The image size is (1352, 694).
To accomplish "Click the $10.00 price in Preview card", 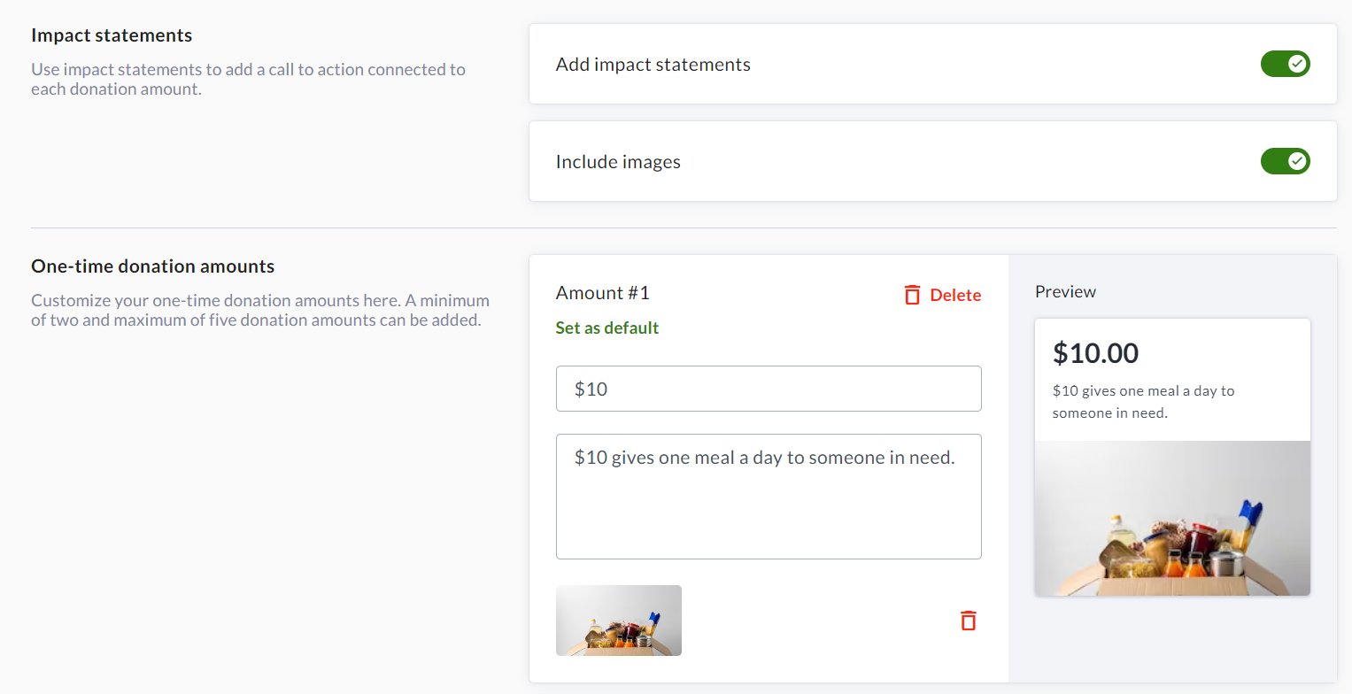I will pyautogui.click(x=1096, y=353).
